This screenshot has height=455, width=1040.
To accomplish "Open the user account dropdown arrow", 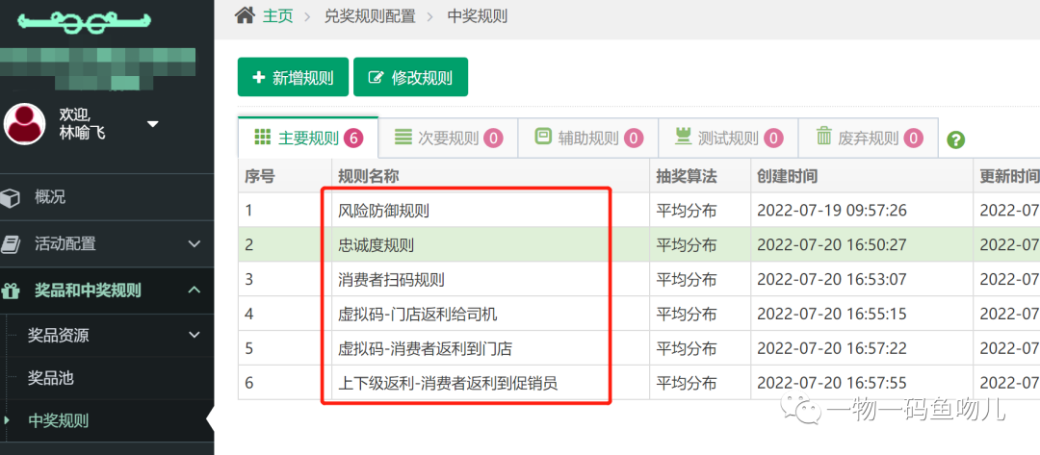I will point(152,124).
